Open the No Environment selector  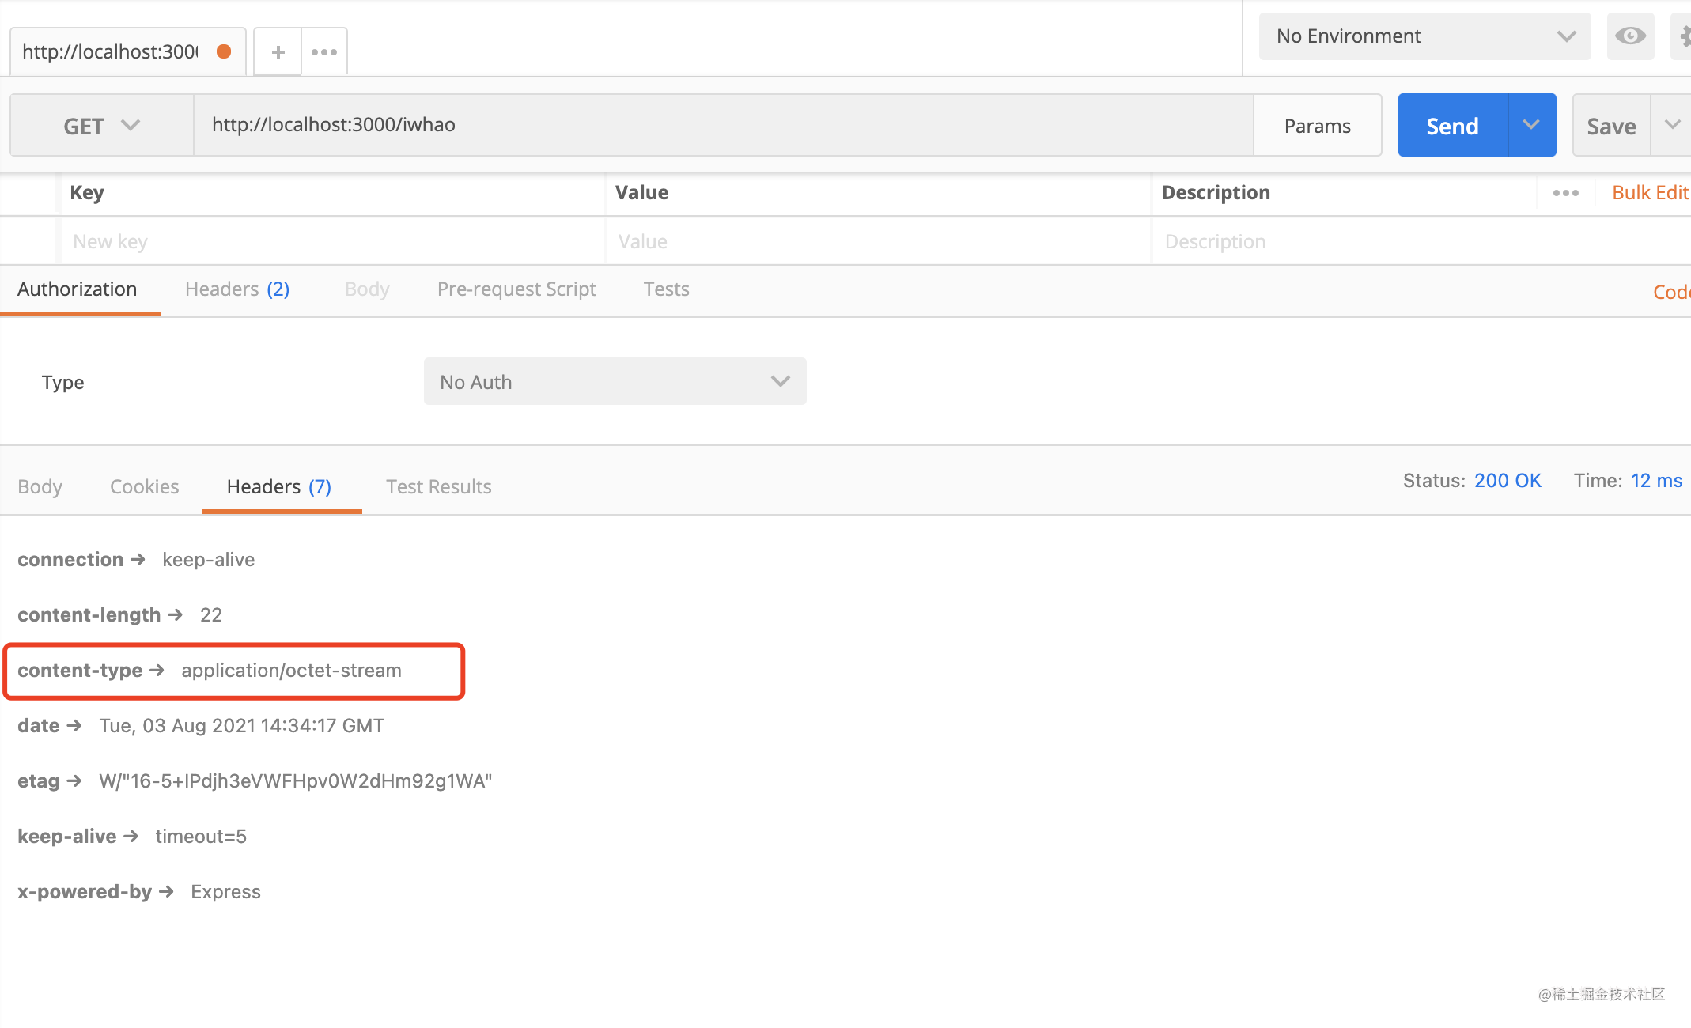[1424, 36]
